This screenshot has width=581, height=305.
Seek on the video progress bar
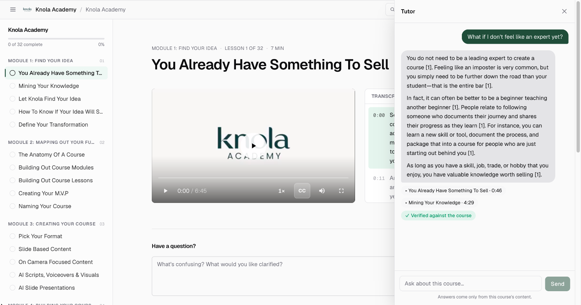253,178
